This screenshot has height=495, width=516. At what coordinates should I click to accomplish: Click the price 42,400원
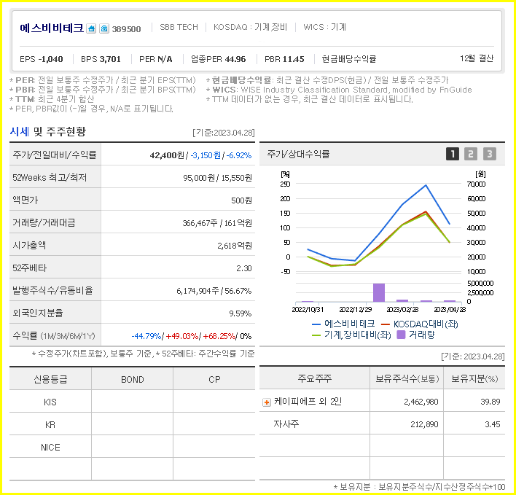click(x=167, y=155)
